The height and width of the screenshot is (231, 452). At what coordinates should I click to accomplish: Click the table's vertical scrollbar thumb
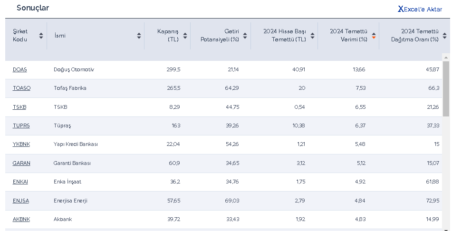446,88
